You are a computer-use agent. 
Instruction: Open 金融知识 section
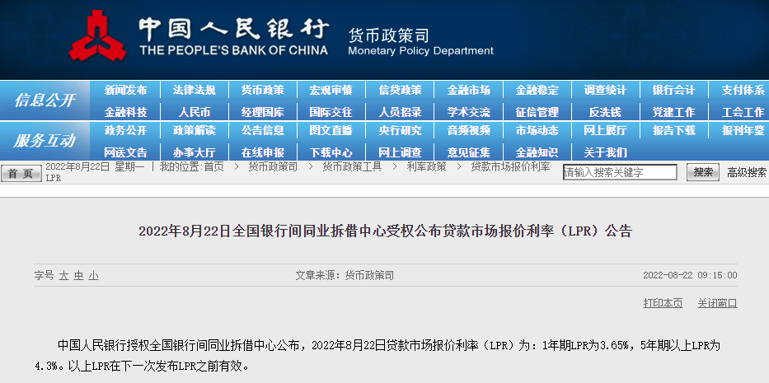pos(537,152)
